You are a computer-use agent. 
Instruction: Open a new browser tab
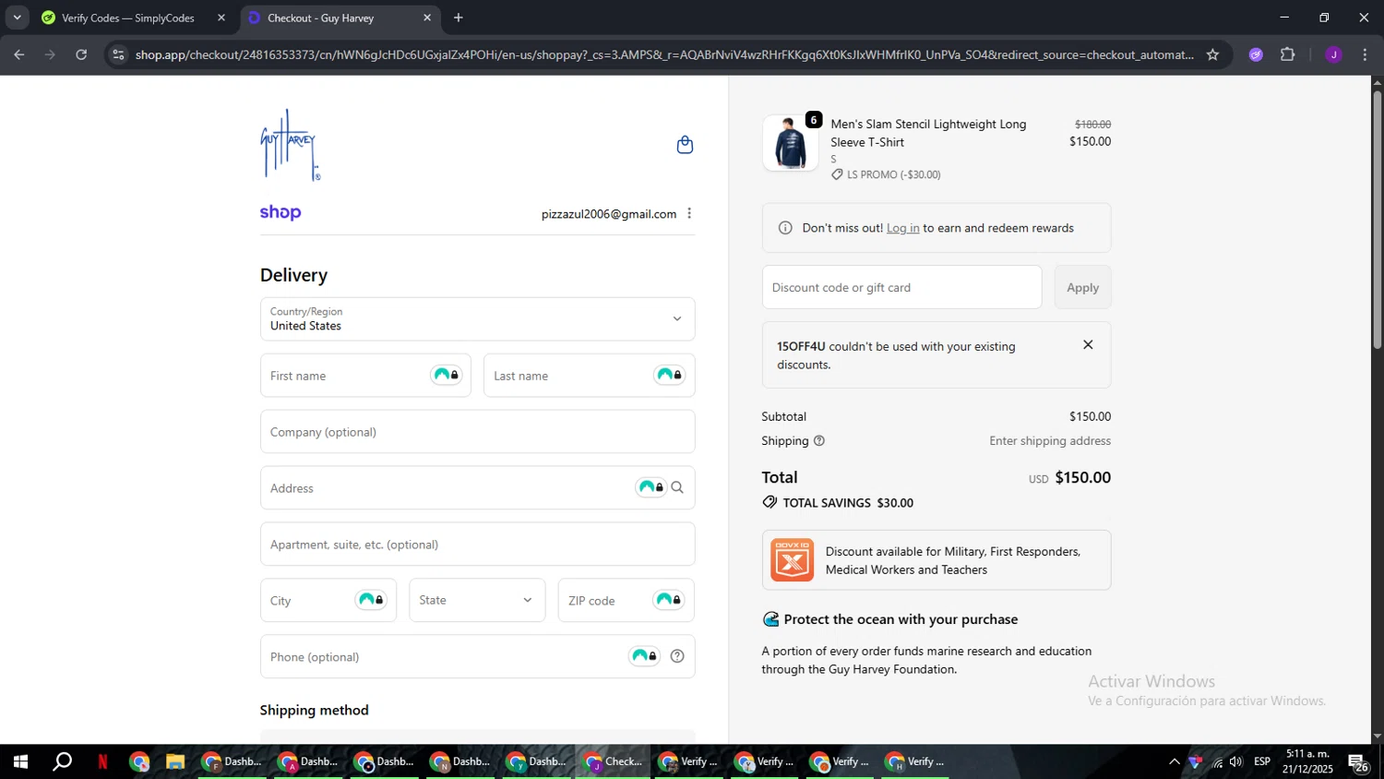pyautogui.click(x=459, y=18)
